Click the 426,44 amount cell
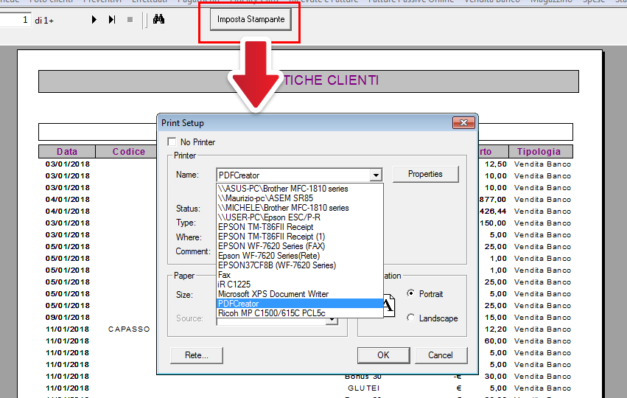 tap(493, 212)
